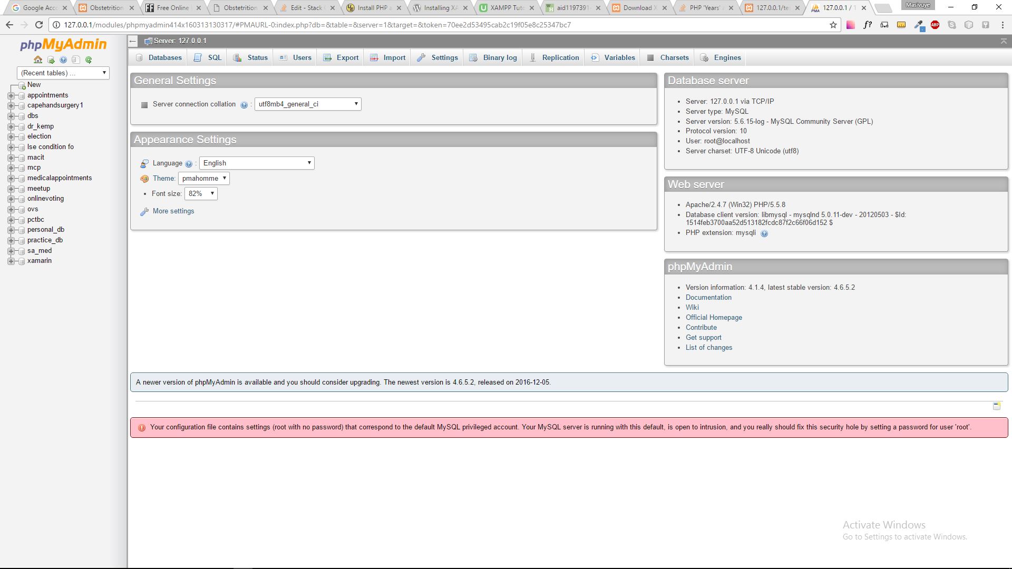The image size is (1012, 569).
Task: Open responsive viewer extension icon
Action: click(x=884, y=25)
